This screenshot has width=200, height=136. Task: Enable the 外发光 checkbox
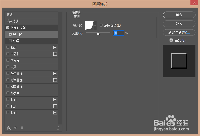[8, 93]
